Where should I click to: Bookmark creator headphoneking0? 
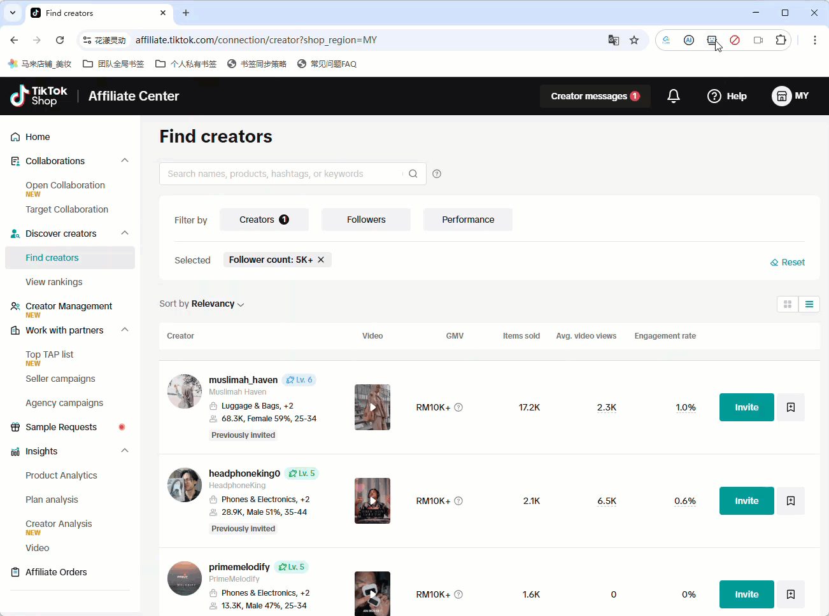(x=791, y=501)
